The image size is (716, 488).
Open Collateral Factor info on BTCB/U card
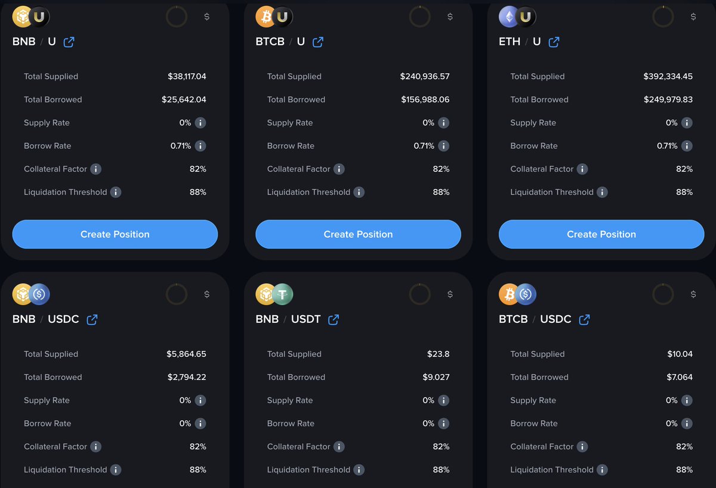click(340, 169)
